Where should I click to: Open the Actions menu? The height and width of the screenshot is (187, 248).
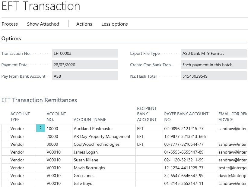pos(84,24)
